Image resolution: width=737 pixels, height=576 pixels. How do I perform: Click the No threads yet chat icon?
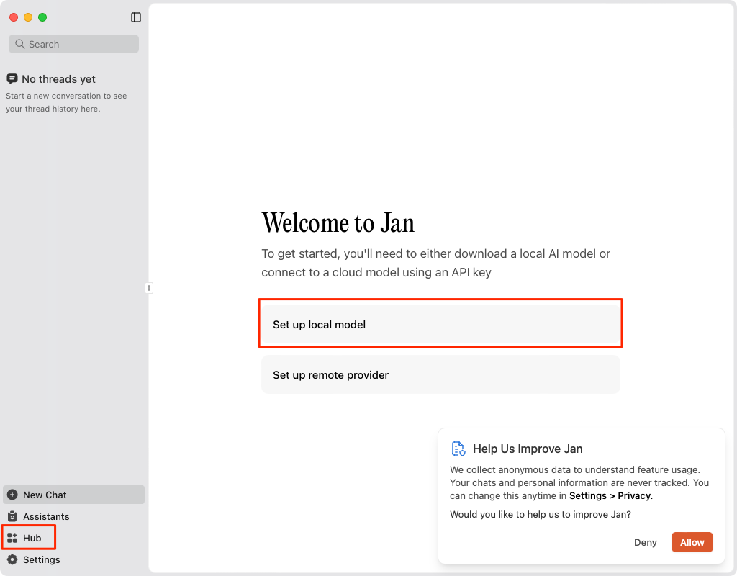[x=12, y=78]
